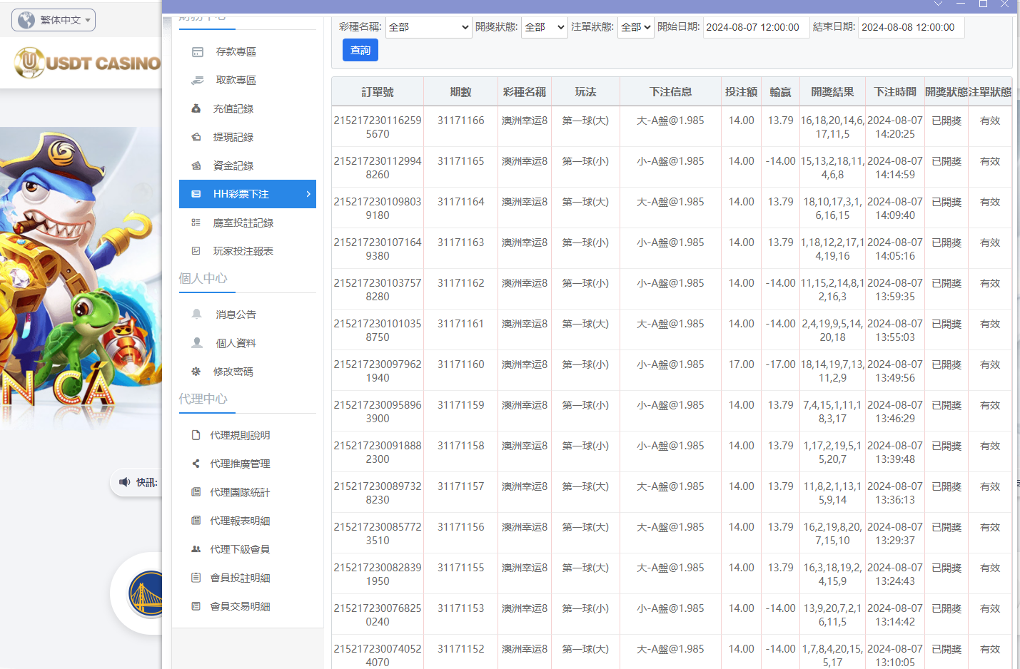Click the 充值記錄 recharge record icon
Image resolution: width=1020 pixels, height=669 pixels.
pos(198,108)
